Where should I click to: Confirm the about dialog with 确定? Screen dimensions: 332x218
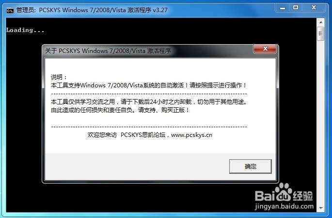point(250,167)
